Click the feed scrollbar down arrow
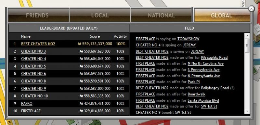Screen dimensions: 260x125 [247, 111]
